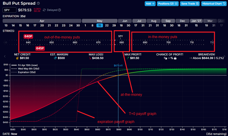The image size is (228, 136).
Task: Click the $679.53 price quote
Action: tap(25, 10)
